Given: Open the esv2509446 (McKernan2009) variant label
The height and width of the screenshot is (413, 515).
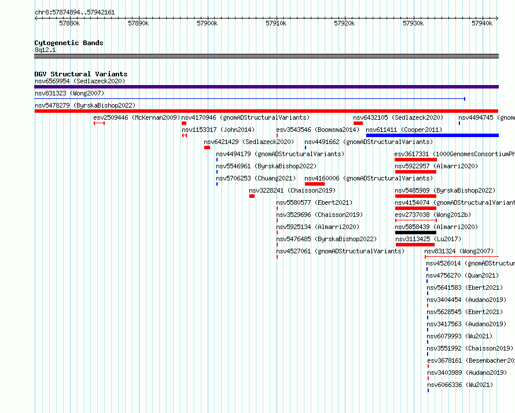Looking at the screenshot, I should click(x=137, y=117).
